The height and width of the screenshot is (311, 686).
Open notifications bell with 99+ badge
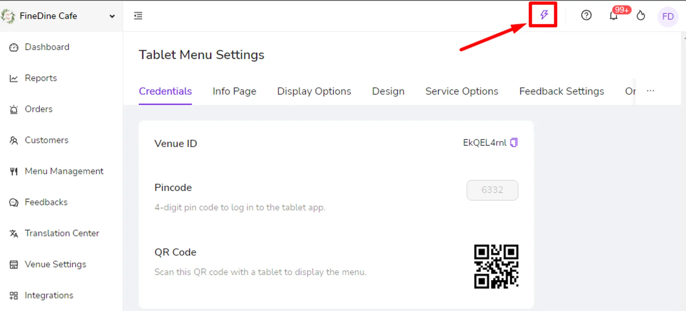pos(614,15)
